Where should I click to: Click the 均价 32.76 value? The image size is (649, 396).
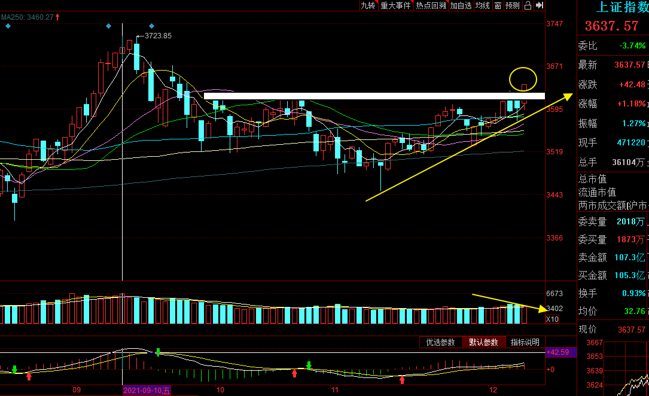point(635,311)
